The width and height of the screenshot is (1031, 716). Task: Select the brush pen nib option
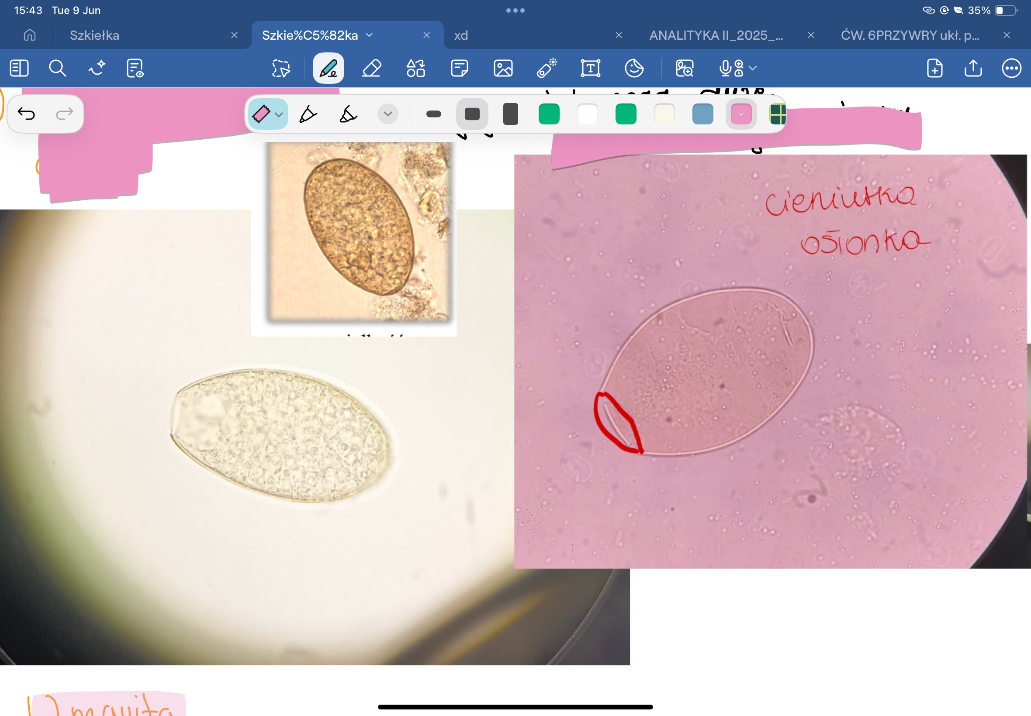348,114
